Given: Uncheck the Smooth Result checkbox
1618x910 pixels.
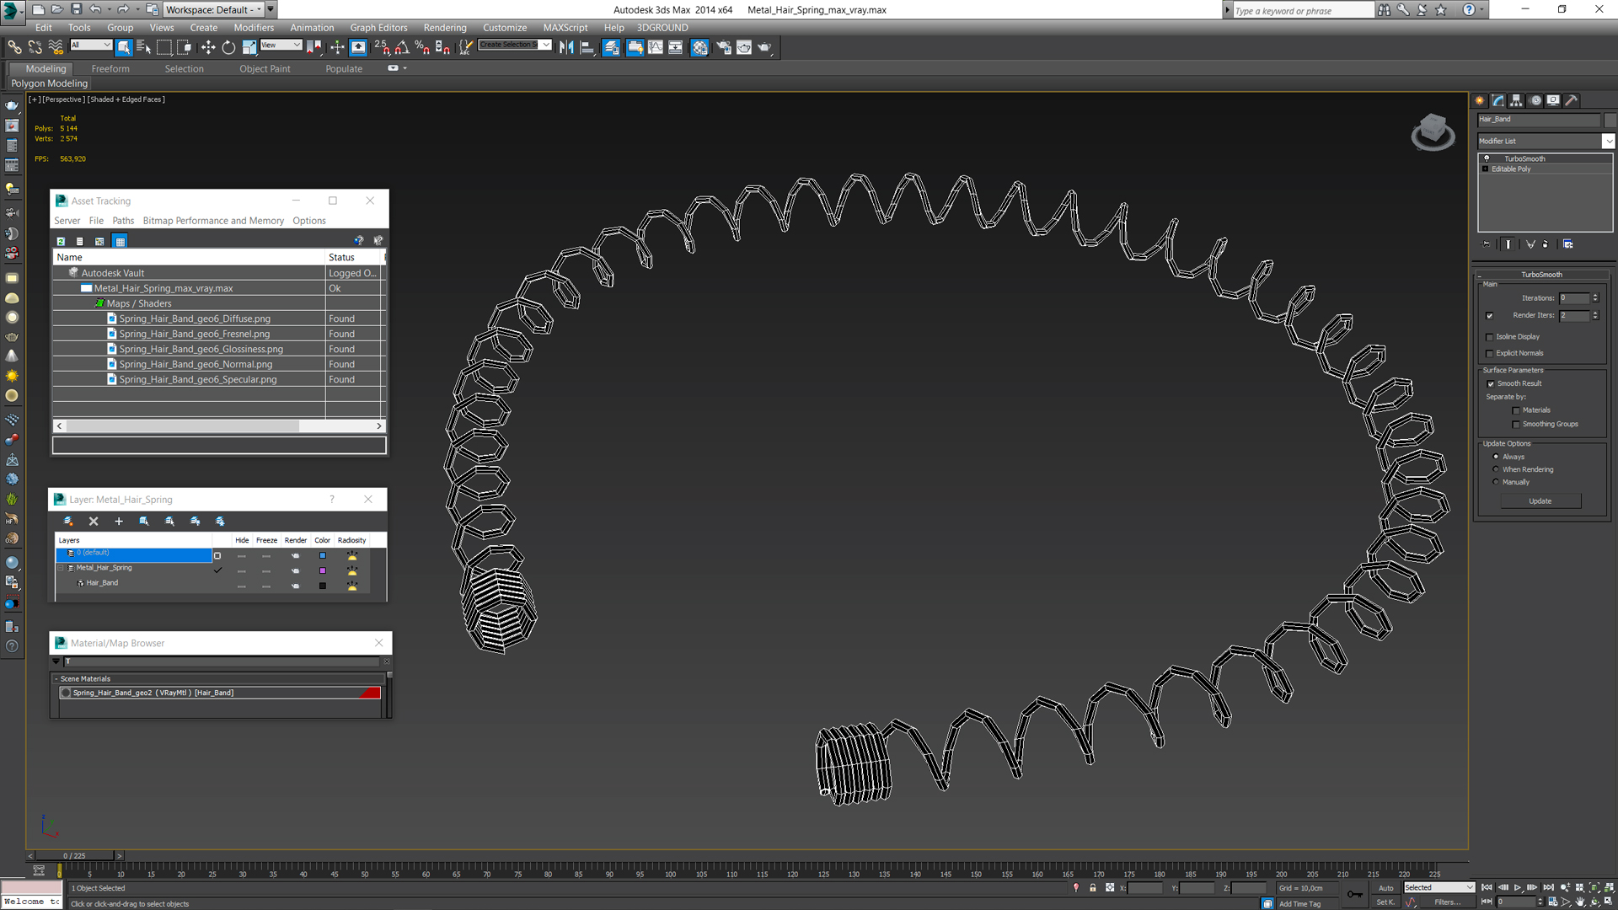Looking at the screenshot, I should (x=1490, y=384).
